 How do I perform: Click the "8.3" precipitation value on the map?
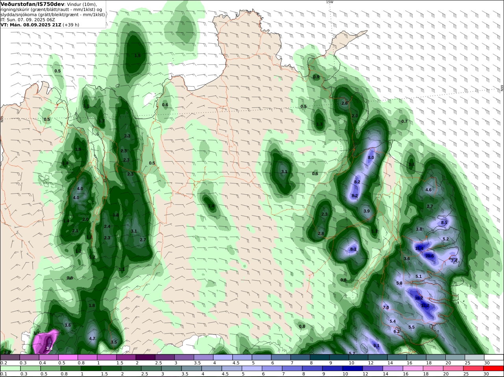pos(353,249)
